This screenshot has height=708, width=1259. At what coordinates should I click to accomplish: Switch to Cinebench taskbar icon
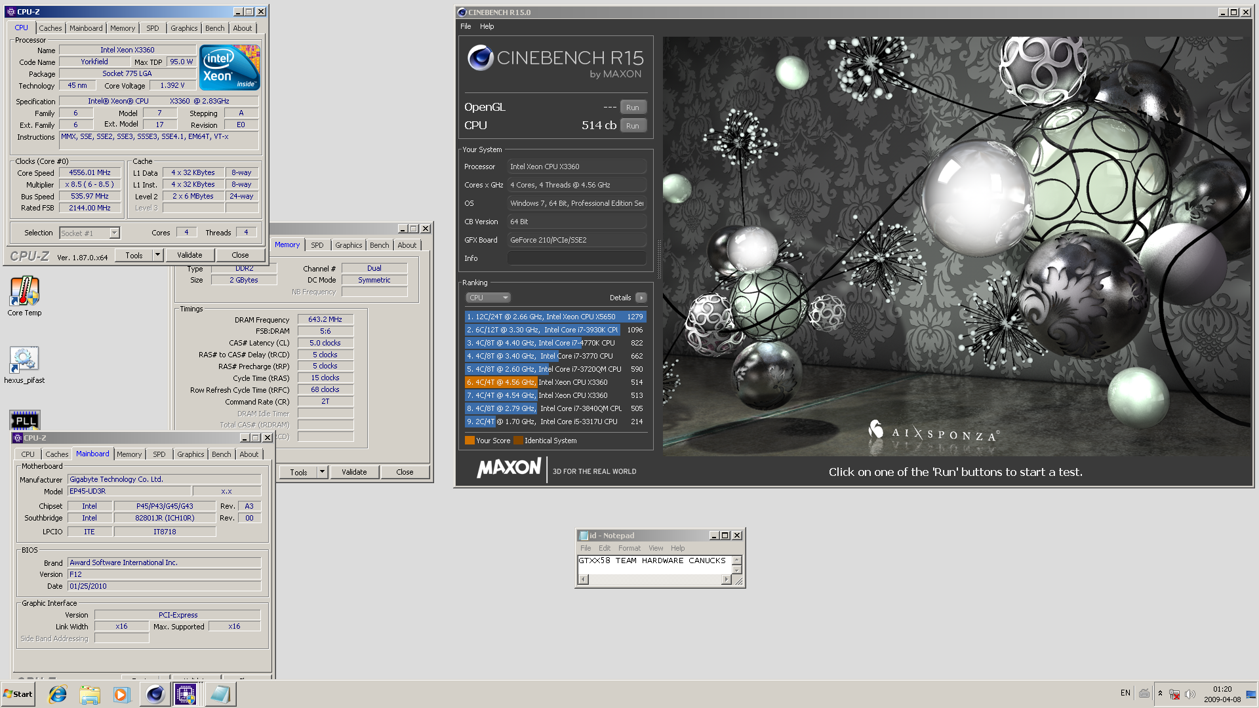[x=155, y=694]
